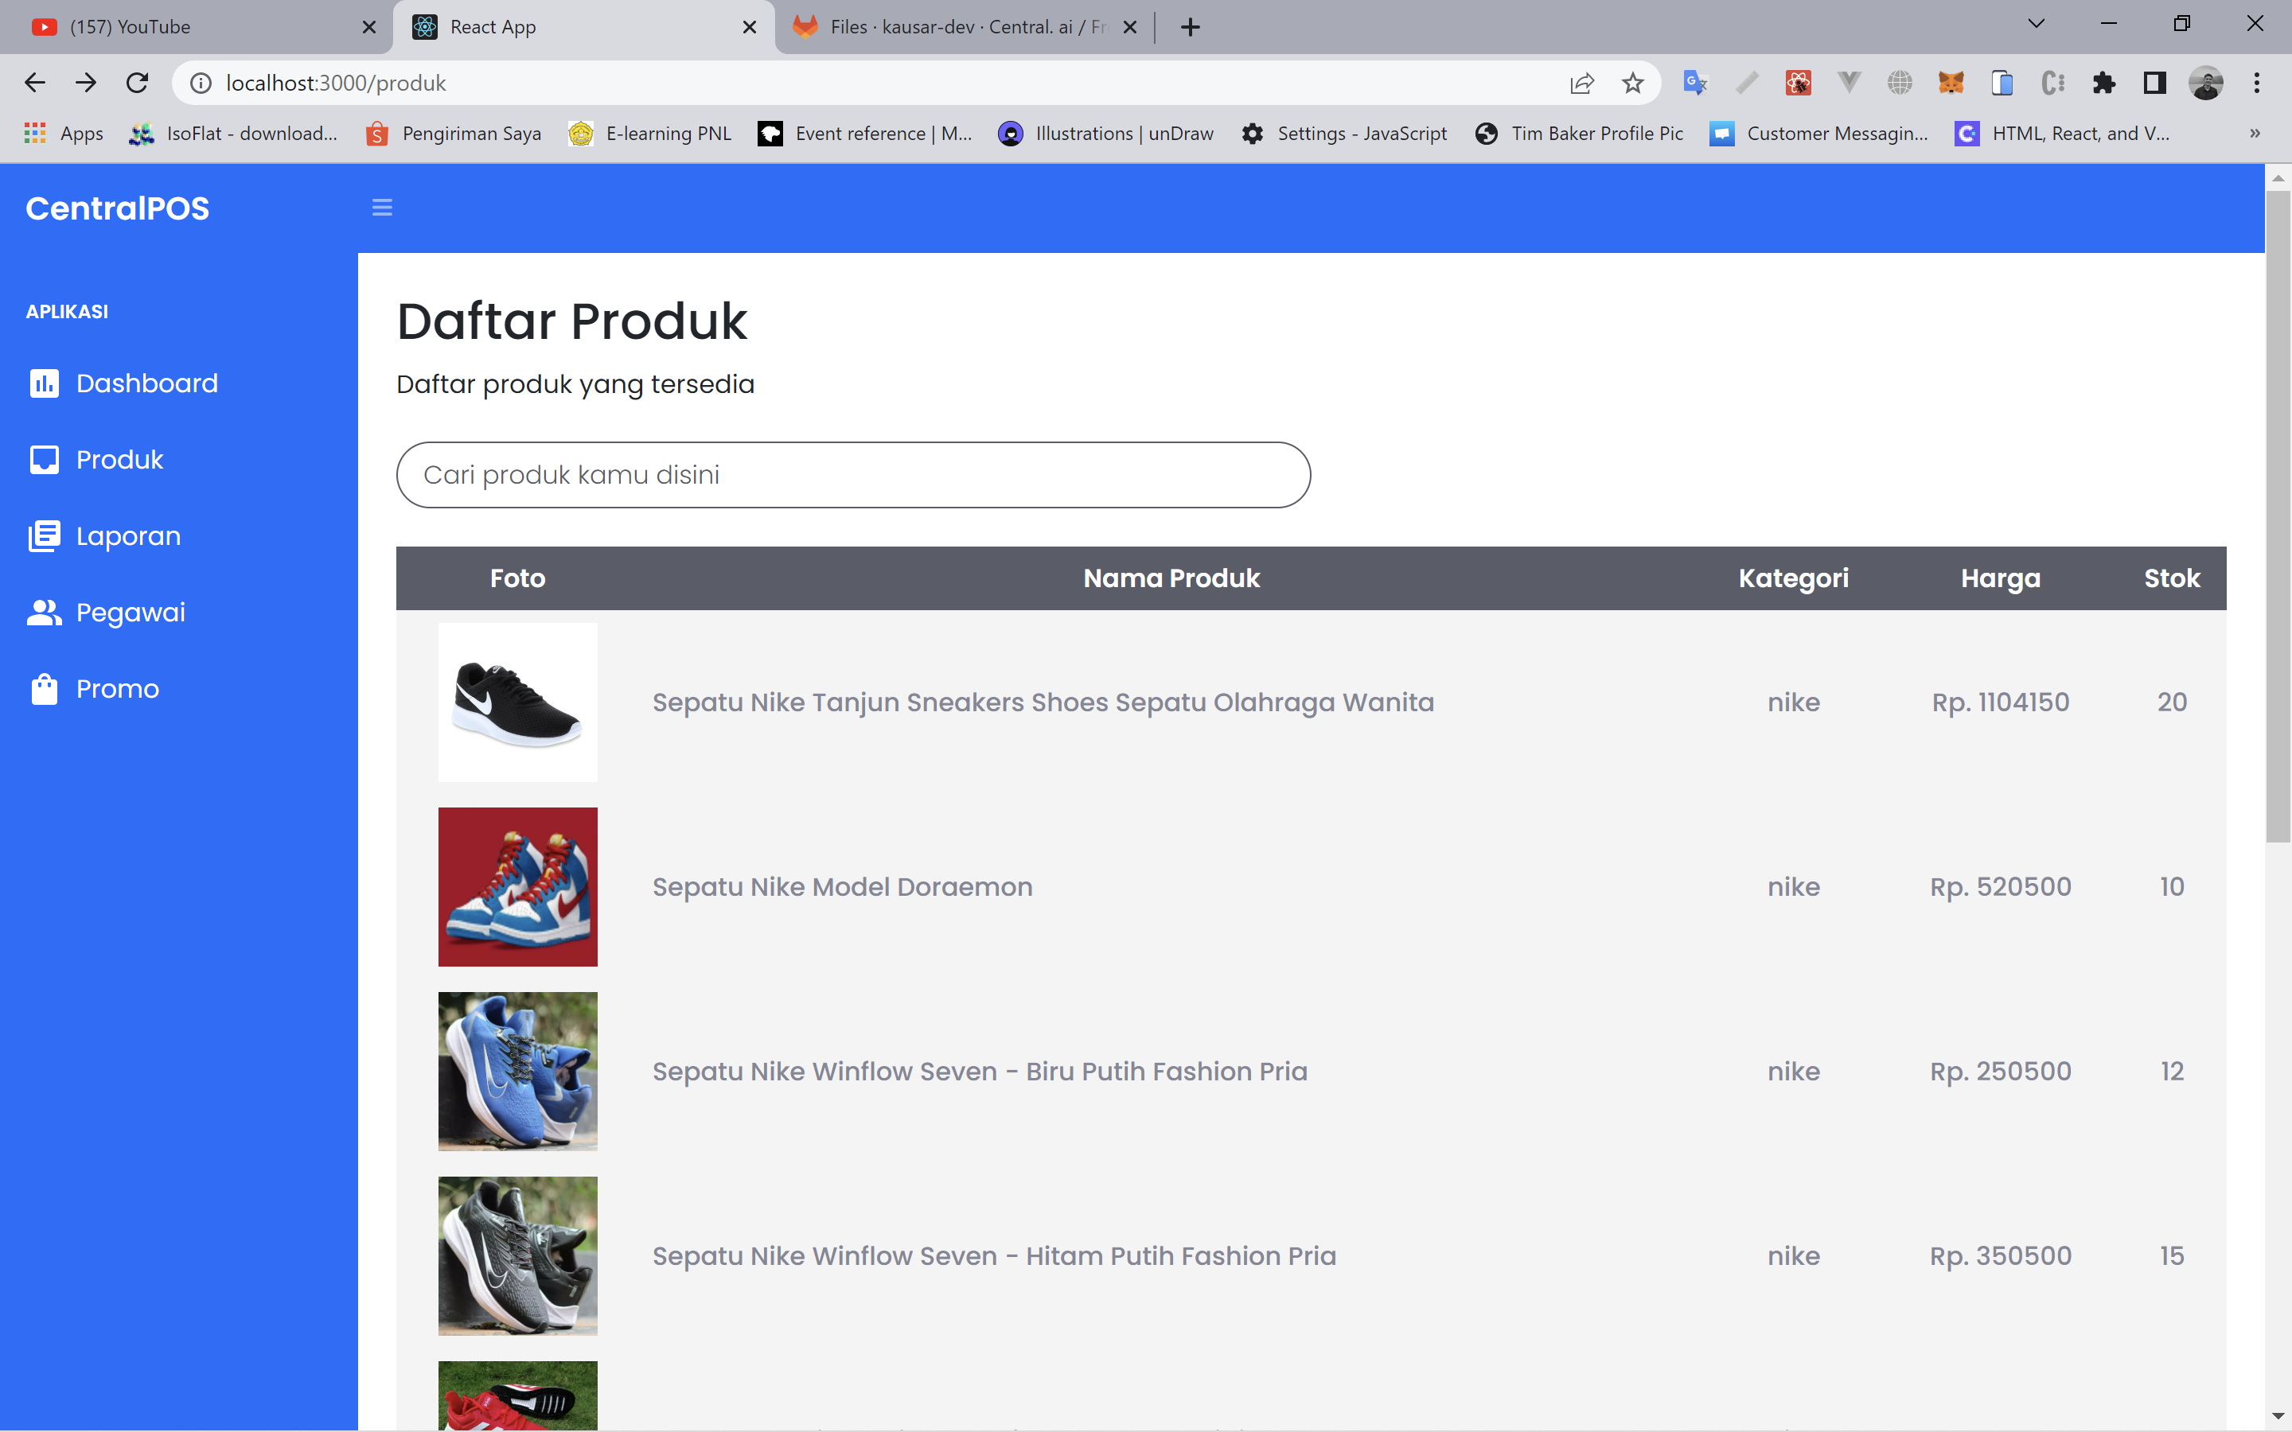Focus the 'Cari produk kamu disini' search field

click(x=853, y=474)
